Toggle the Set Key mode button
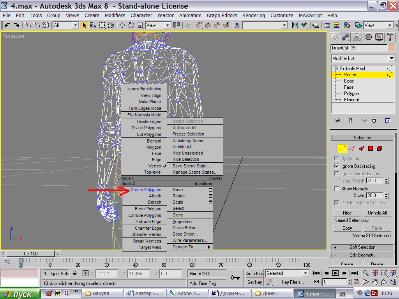Viewport: 399px width, 299px height. [x=254, y=282]
